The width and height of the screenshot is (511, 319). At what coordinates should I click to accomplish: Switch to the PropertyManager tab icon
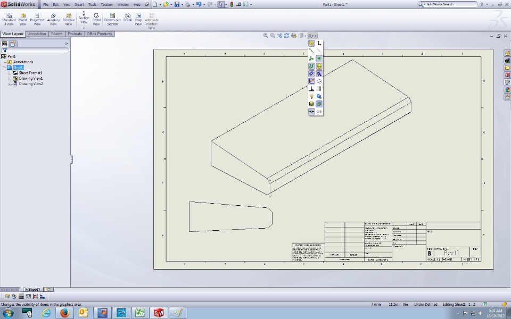[13, 44]
